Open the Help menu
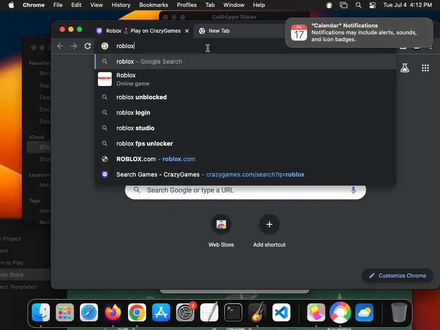The width and height of the screenshot is (440, 330). (259, 5)
